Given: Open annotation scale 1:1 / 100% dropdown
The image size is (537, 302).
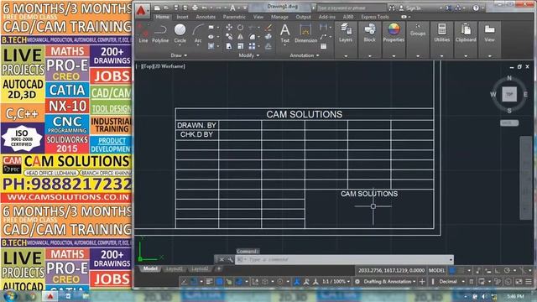Looking at the screenshot, I should pyautogui.click(x=336, y=282).
